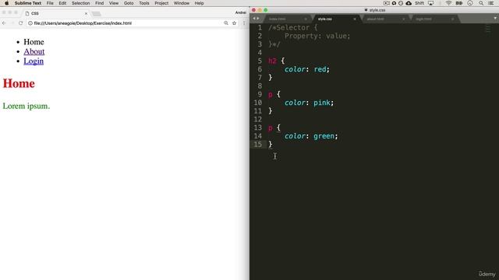
Task: Open a new browser tab
Action: (x=96, y=14)
